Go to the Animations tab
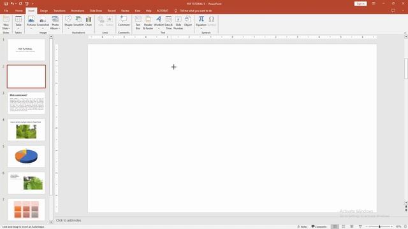The image size is (408, 229). click(78, 11)
